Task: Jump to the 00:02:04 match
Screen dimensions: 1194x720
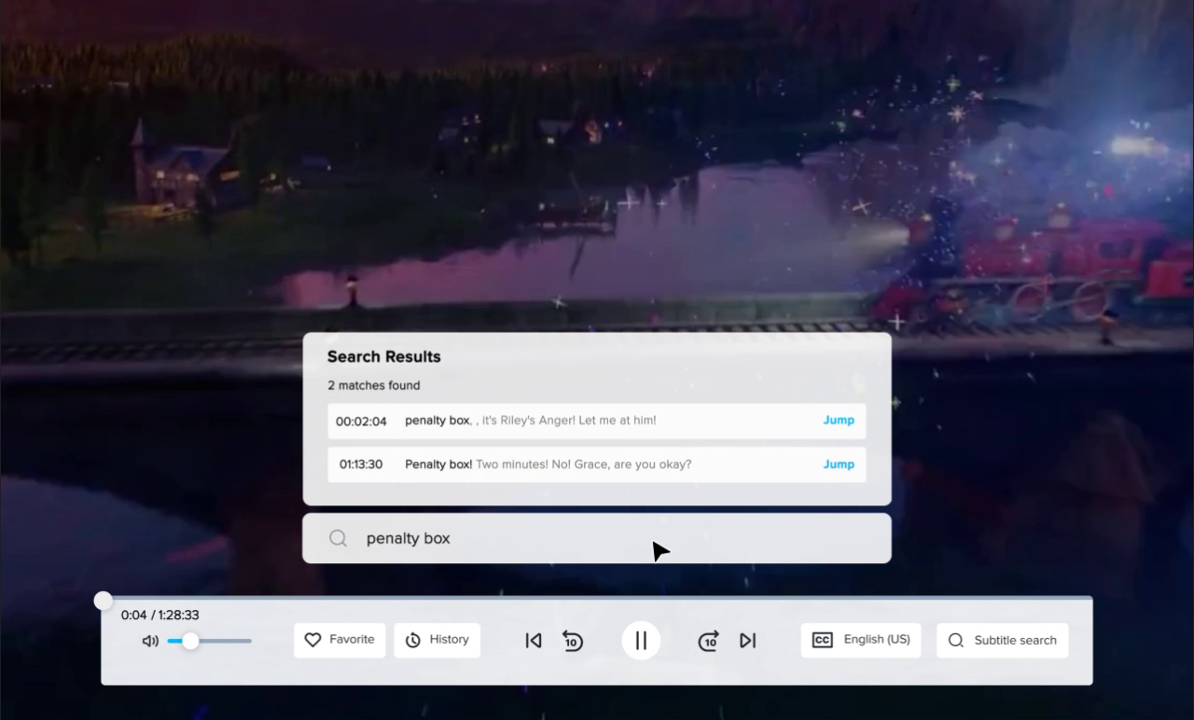Action: 839,421
